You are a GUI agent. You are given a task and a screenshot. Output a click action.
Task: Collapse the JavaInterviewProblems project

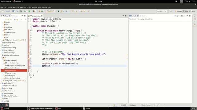pos(1,55)
